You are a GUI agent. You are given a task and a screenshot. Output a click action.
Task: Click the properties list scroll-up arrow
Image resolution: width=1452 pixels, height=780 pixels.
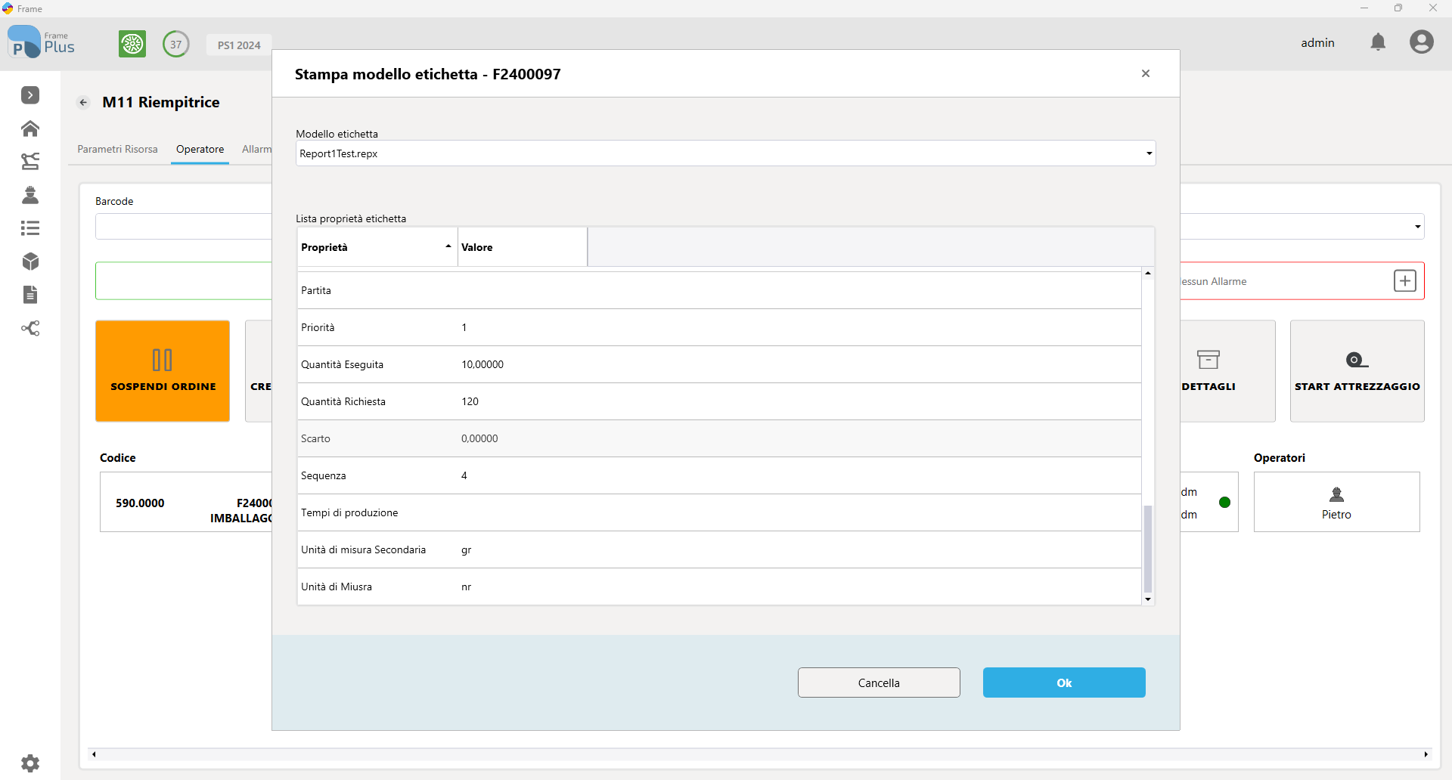[1148, 273]
